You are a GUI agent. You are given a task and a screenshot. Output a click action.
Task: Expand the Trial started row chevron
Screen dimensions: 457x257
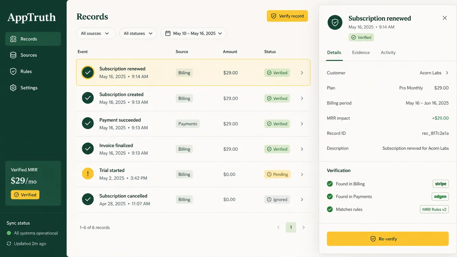pyautogui.click(x=302, y=174)
